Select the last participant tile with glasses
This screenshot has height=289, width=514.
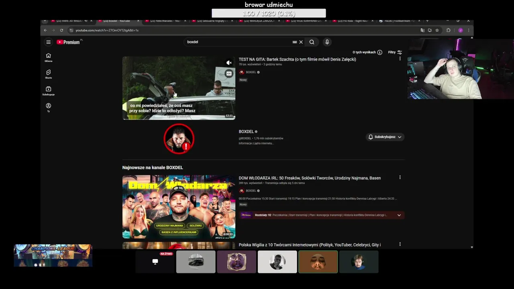[x=359, y=262]
